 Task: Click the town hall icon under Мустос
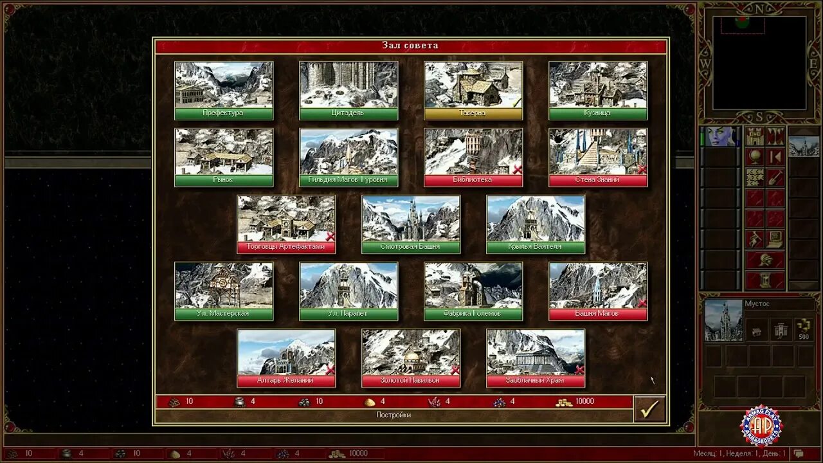point(757,330)
